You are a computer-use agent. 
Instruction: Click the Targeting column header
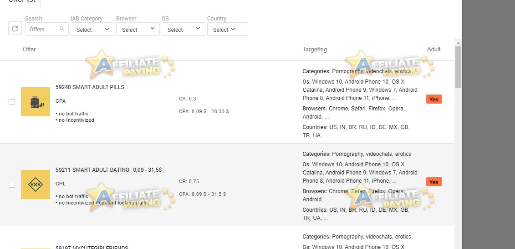[x=315, y=49]
